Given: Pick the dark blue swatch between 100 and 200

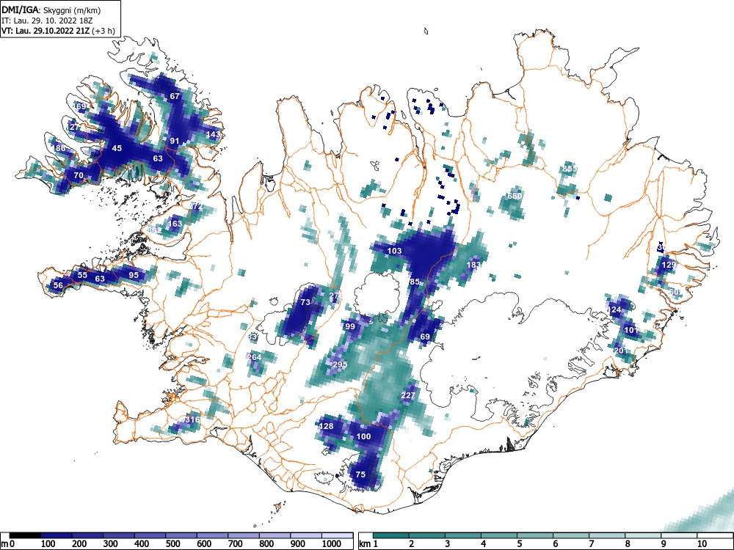Looking at the screenshot, I should click(x=57, y=535).
